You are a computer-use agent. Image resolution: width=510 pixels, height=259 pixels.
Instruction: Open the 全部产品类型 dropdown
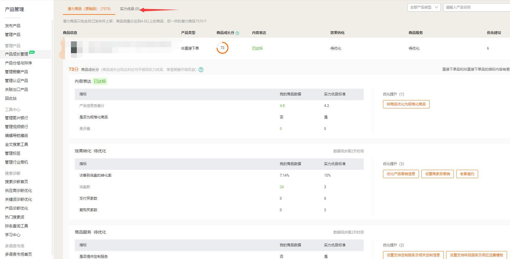point(424,7)
